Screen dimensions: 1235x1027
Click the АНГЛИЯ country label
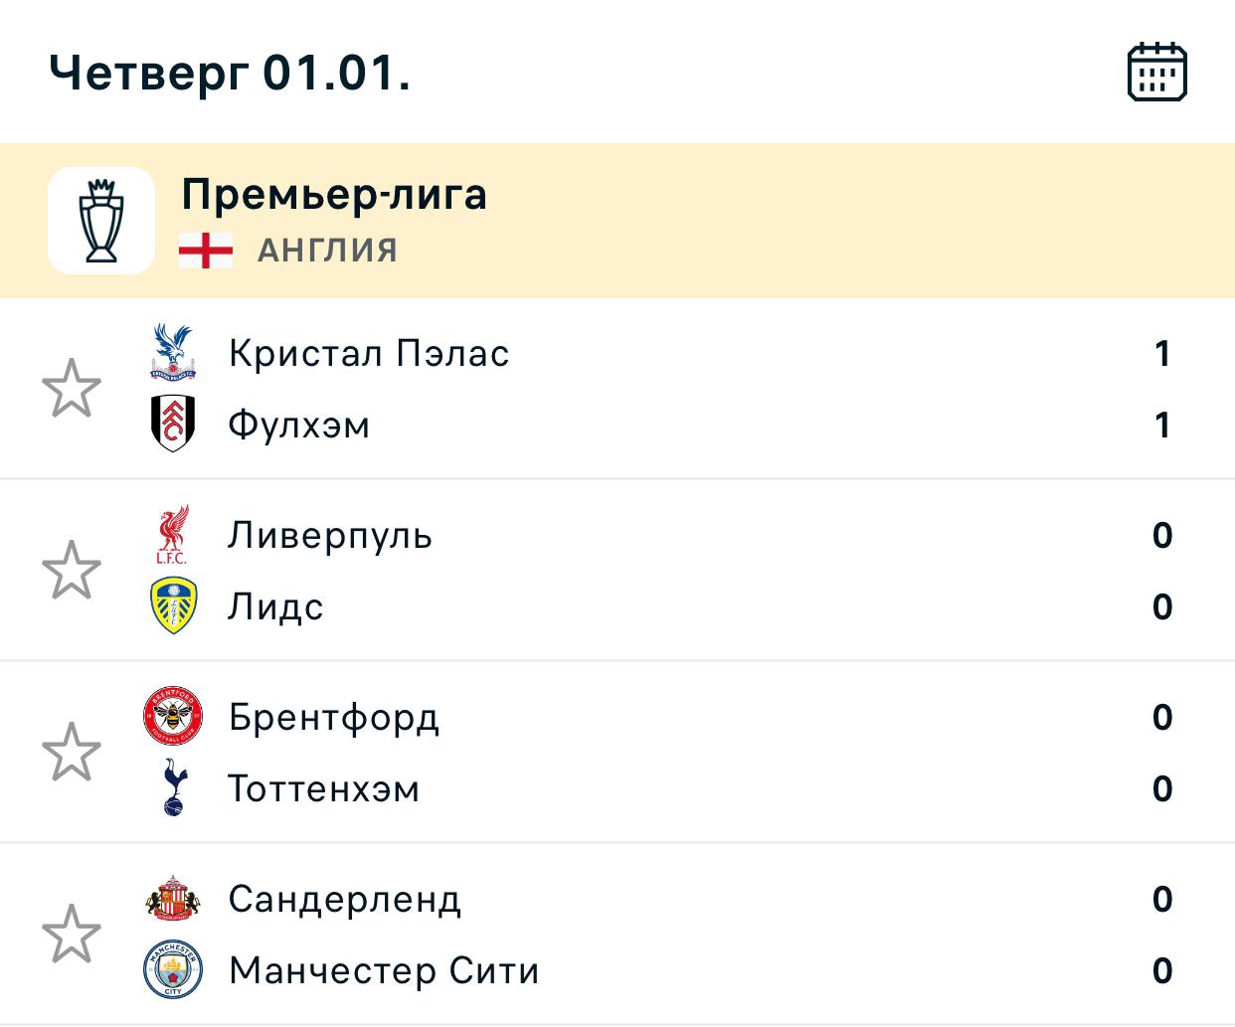(x=327, y=251)
